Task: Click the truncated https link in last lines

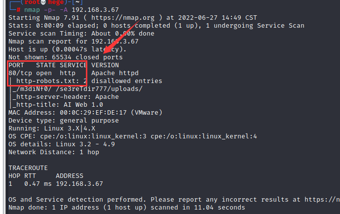Action: [322, 200]
